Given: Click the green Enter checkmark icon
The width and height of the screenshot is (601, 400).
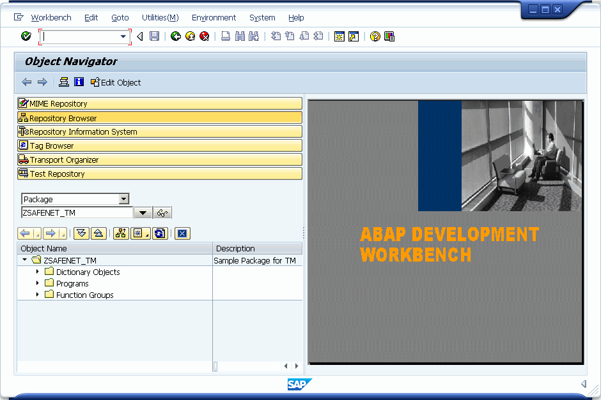Looking at the screenshot, I should [x=26, y=36].
